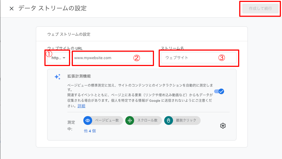
Task: Select the スクロール数 chip
Action: click(143, 120)
